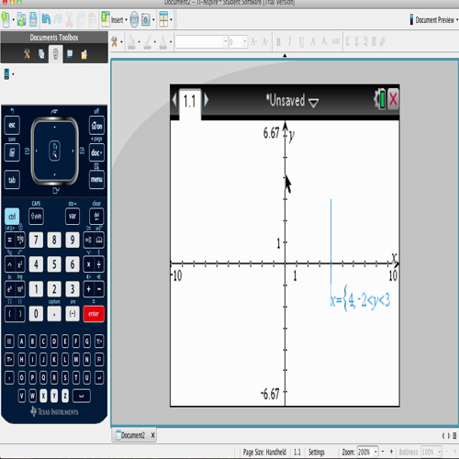Click the doc key on keypad
Screen dimensions: 459x459
[96, 152]
